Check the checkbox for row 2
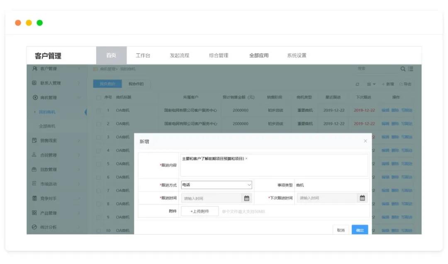 [x=99, y=124]
